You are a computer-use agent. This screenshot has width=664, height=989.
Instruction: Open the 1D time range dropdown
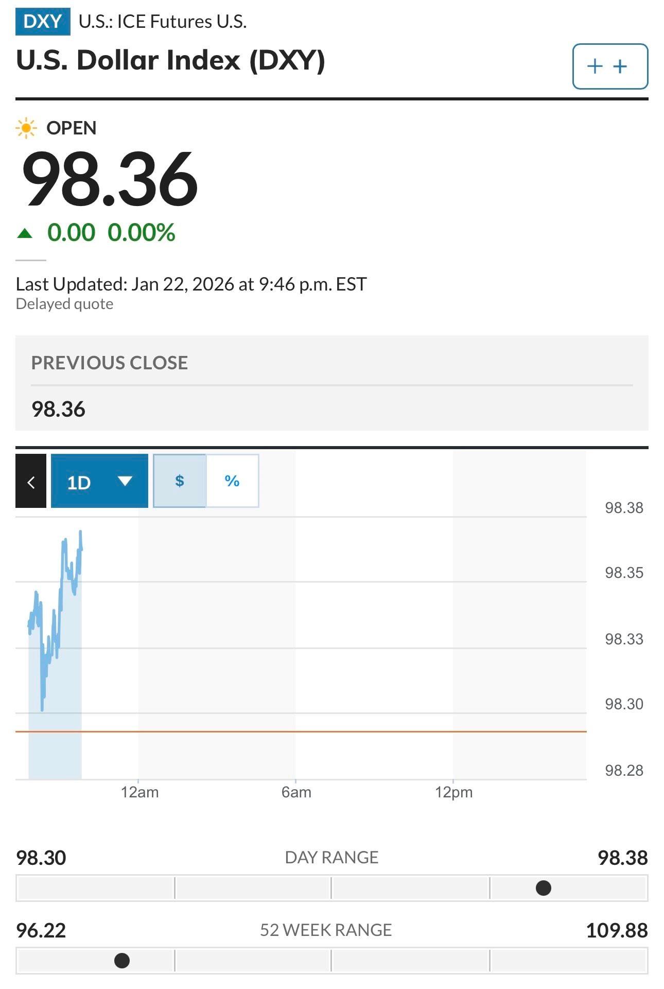coord(99,481)
